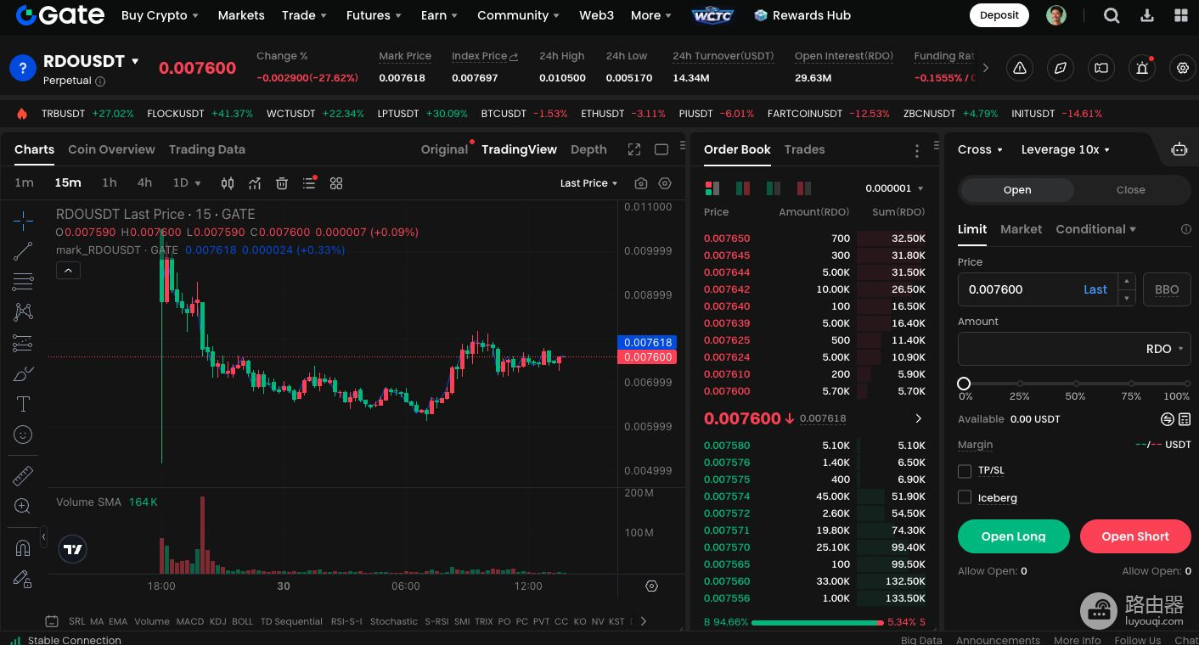Click the funds transfer icon beside Available

point(1168,419)
